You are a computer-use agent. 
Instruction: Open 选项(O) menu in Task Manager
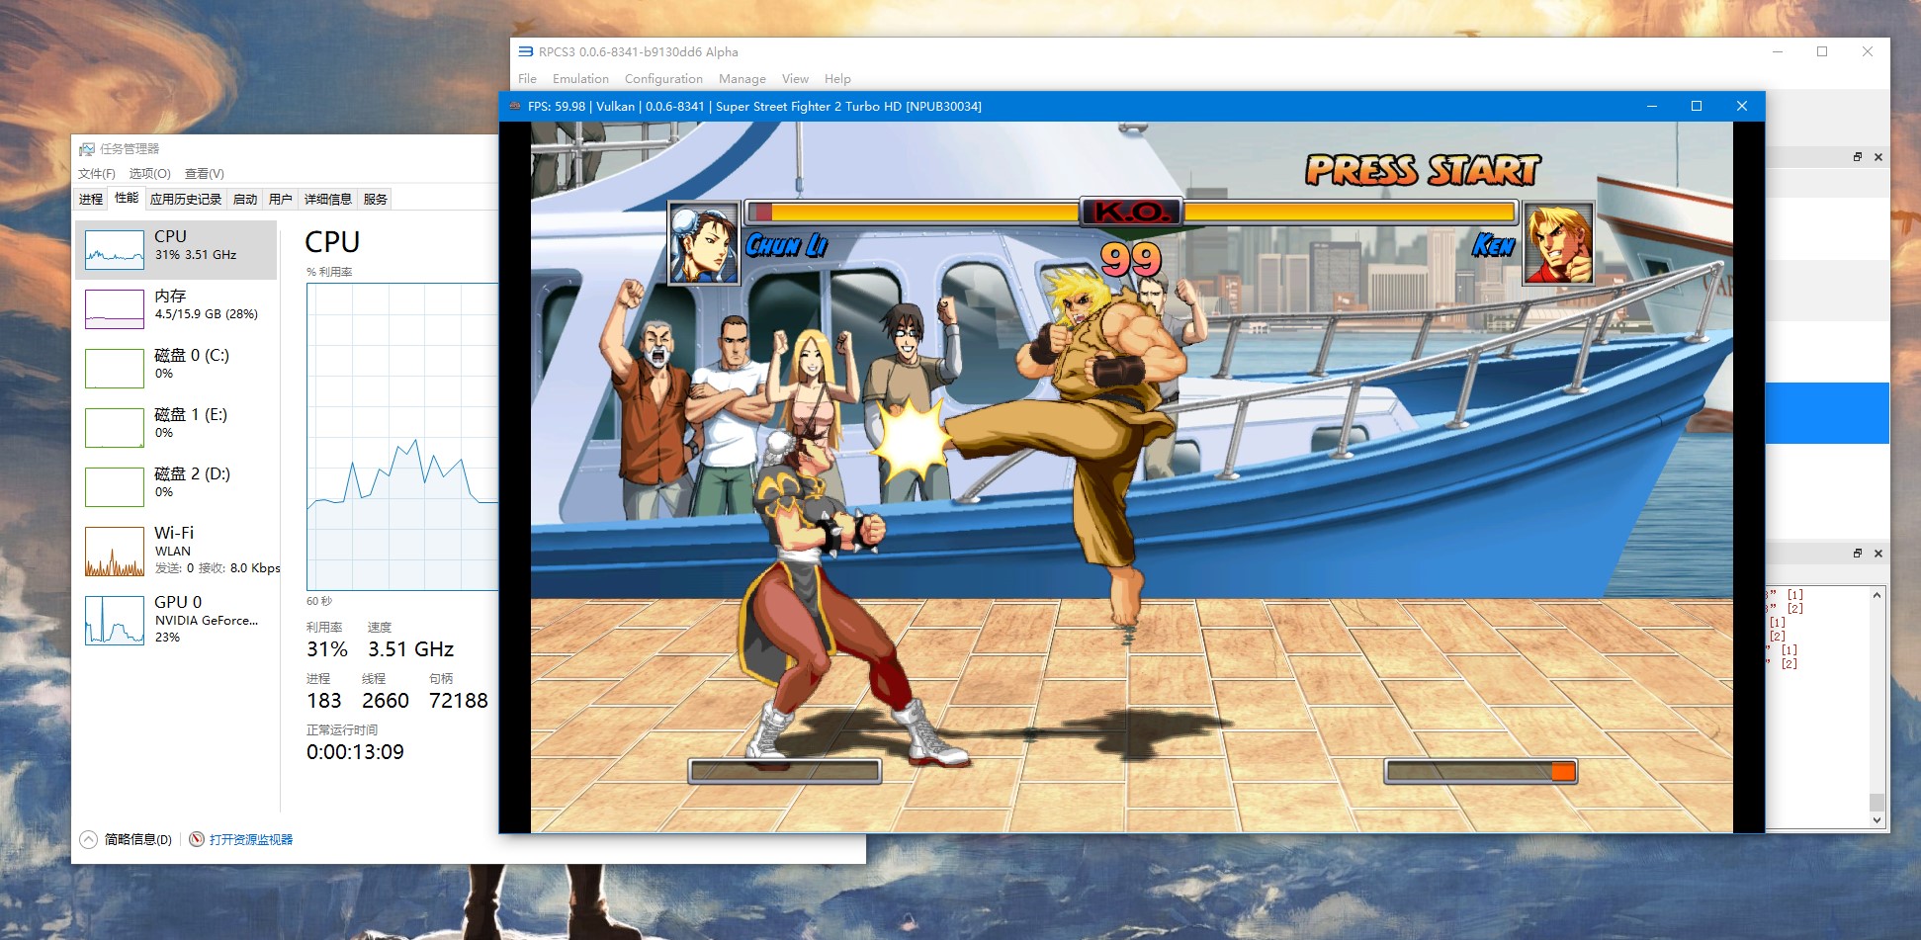(x=149, y=174)
